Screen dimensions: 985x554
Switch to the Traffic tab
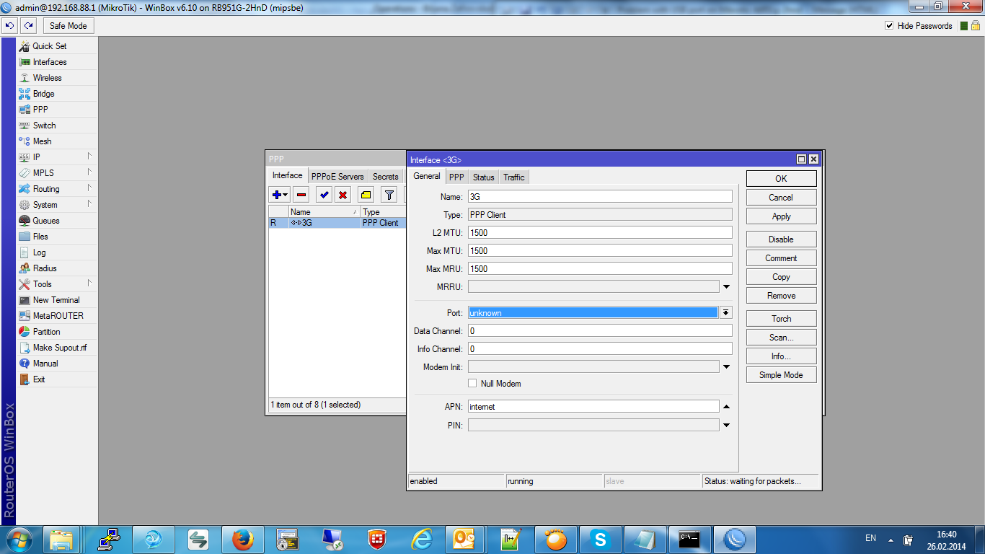pyautogui.click(x=514, y=177)
